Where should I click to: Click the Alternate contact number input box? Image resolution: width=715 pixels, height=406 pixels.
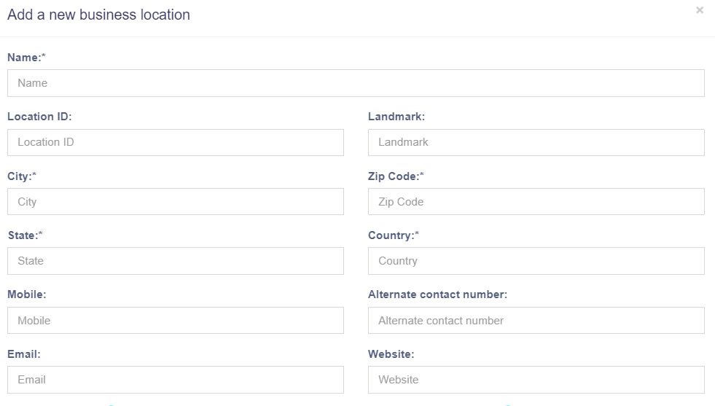tap(536, 321)
